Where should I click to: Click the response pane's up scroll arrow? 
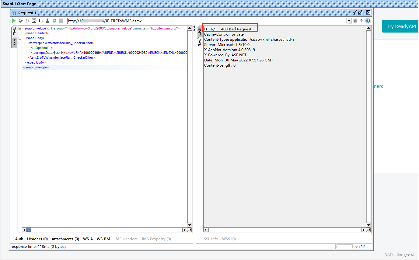click(368, 28)
